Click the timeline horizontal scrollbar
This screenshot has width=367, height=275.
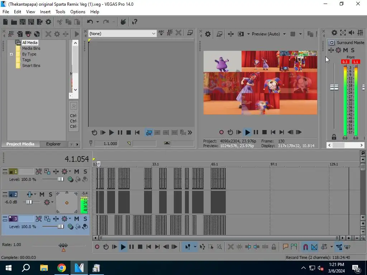[x=219, y=238]
